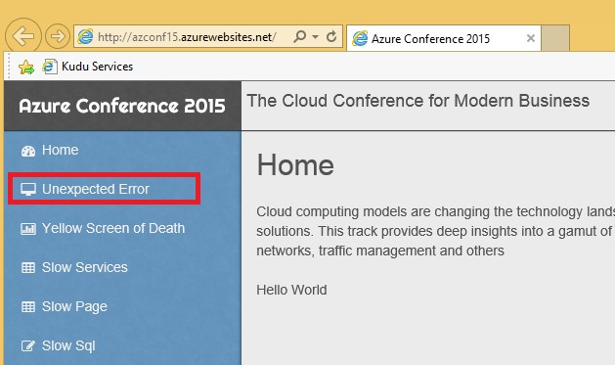The image size is (615, 365).
Task: Click the browser forward arrow button
Action: click(58, 36)
